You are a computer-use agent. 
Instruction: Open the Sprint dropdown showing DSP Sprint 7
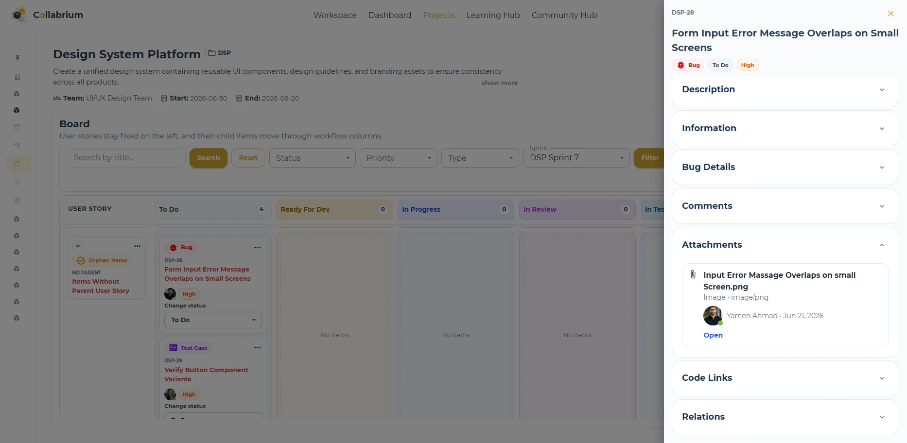click(576, 158)
